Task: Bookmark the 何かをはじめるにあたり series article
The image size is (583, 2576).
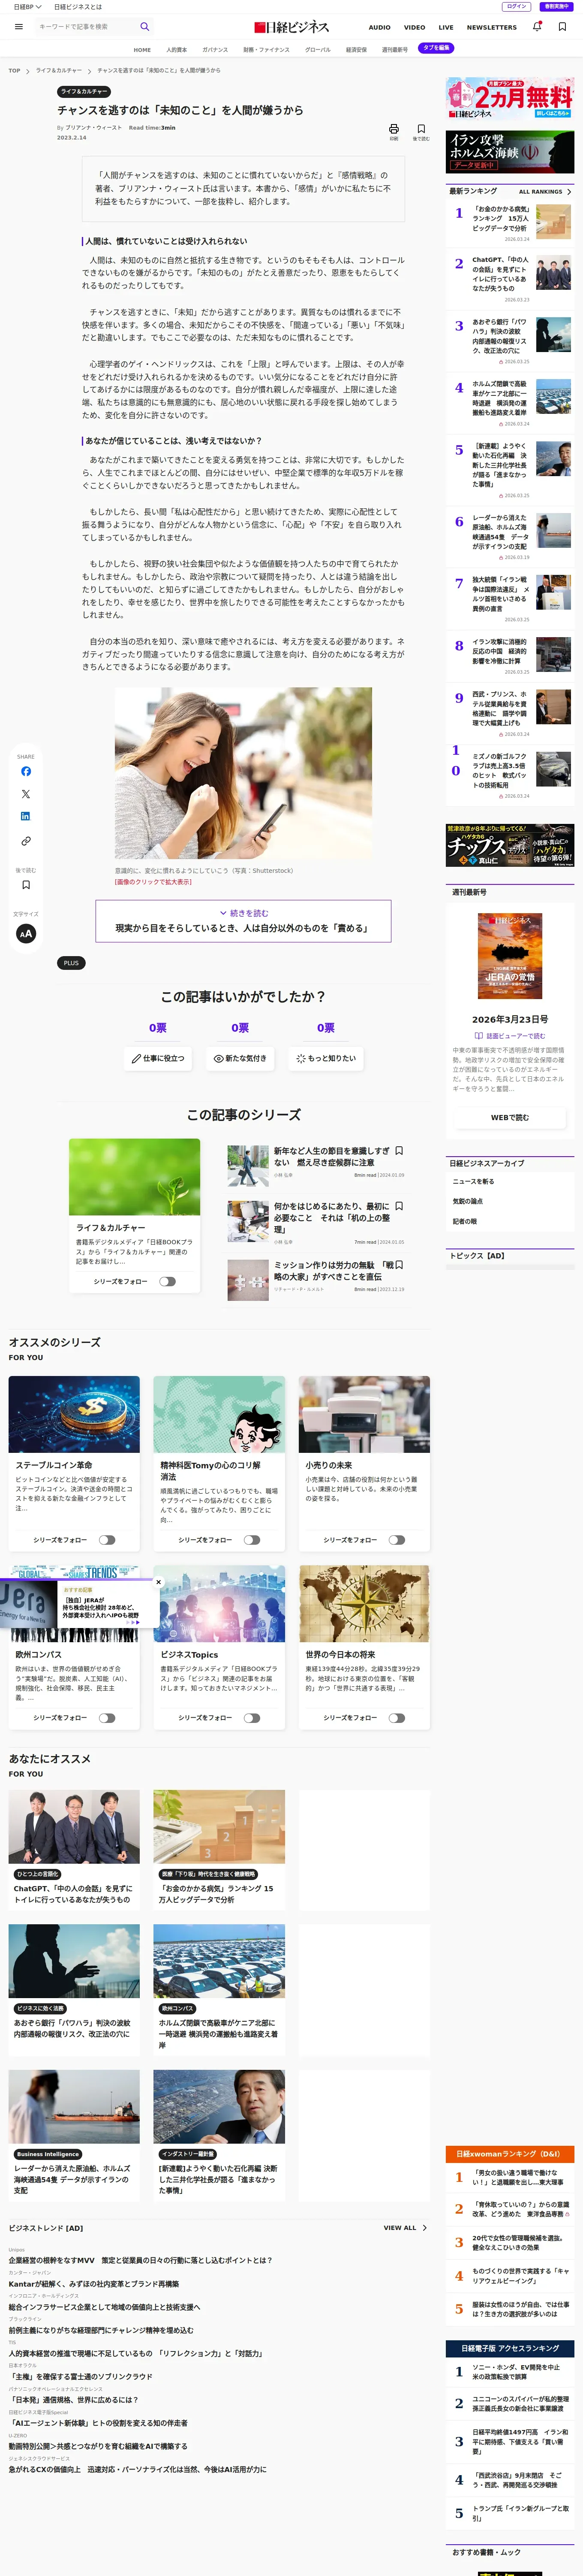Action: pyautogui.click(x=400, y=1206)
